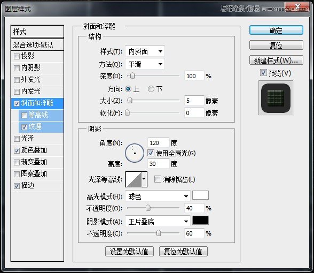Click the 软化 value field showing 0
This screenshot has width=314, height=273.
[194, 113]
